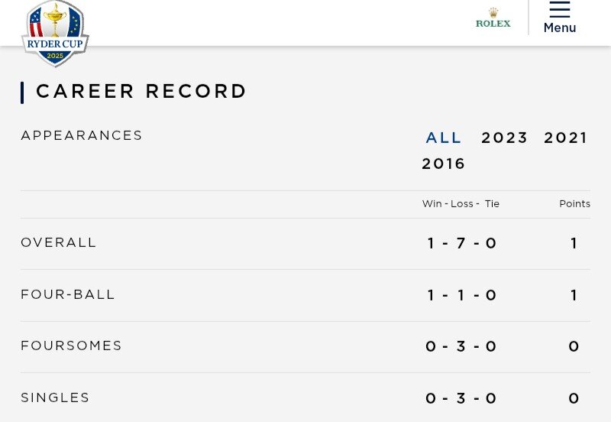Select the ALL appearances tab

coord(444,138)
